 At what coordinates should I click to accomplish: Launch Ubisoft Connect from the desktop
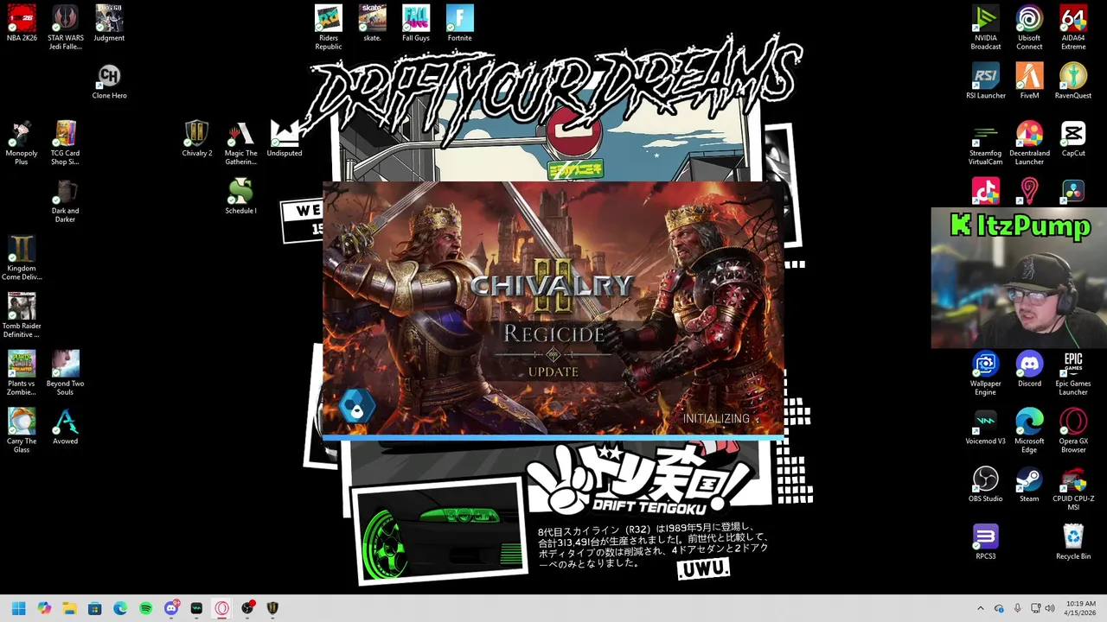coord(1029,27)
